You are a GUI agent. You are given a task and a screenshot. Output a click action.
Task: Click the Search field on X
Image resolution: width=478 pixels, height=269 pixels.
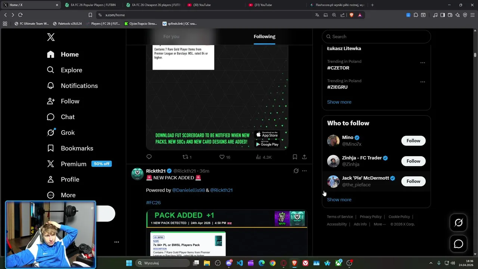point(376,37)
